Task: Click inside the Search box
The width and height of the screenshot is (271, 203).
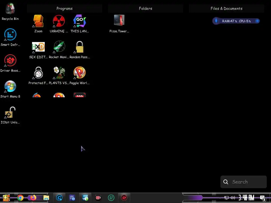Action: tap(243, 182)
